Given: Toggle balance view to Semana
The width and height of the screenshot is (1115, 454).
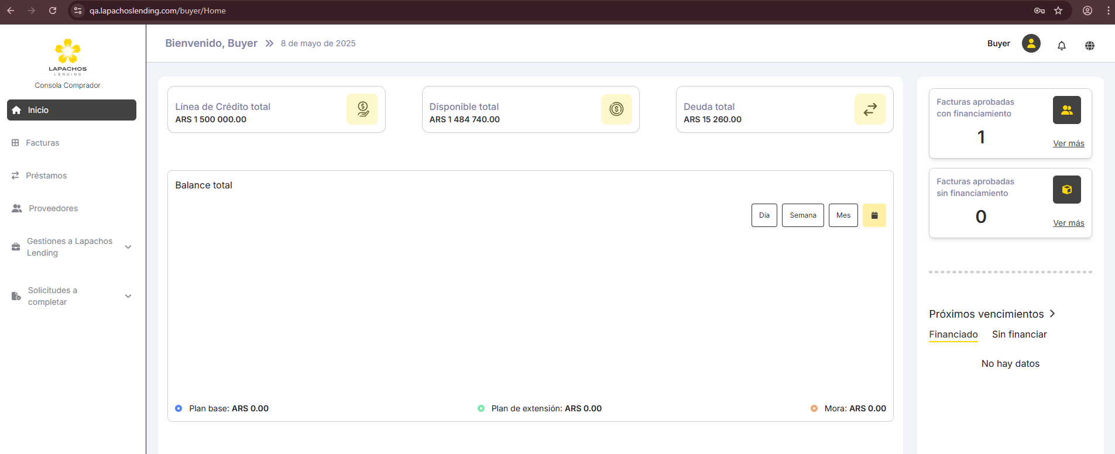Looking at the screenshot, I should pyautogui.click(x=802, y=215).
